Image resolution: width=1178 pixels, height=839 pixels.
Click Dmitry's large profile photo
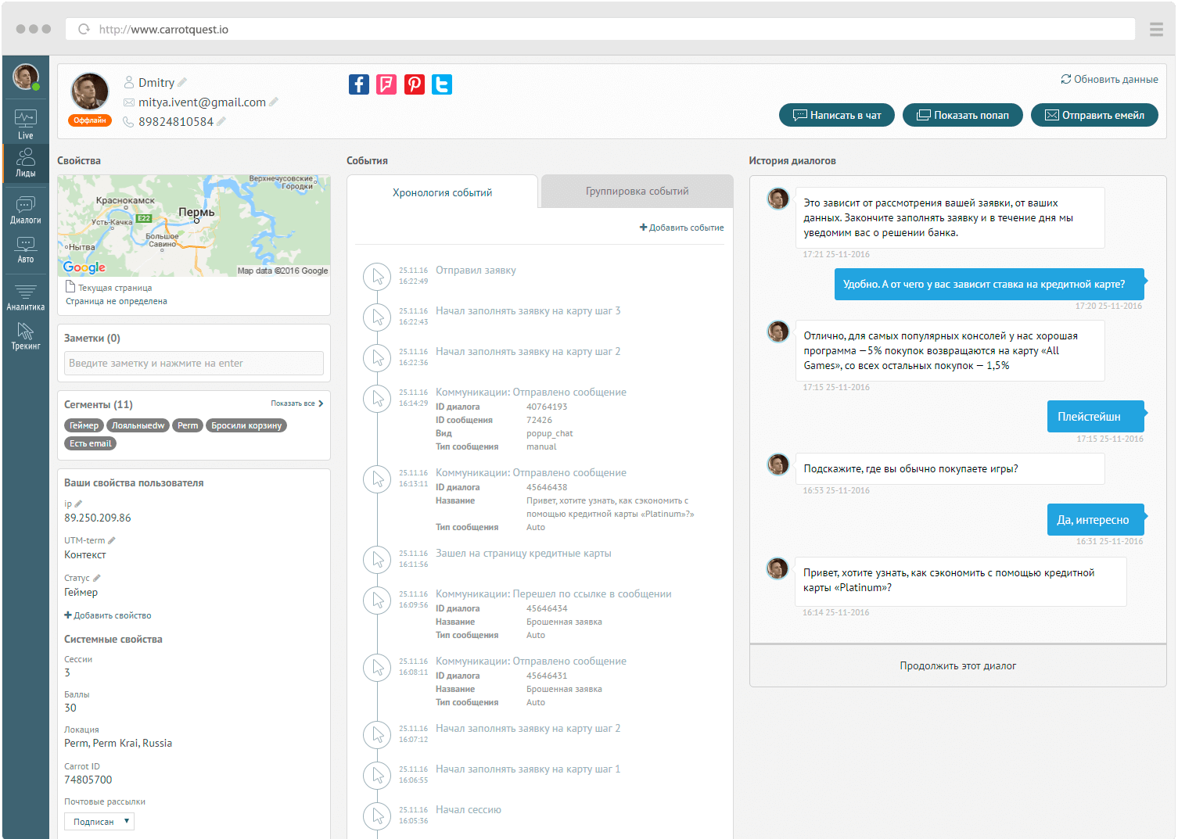pos(90,91)
